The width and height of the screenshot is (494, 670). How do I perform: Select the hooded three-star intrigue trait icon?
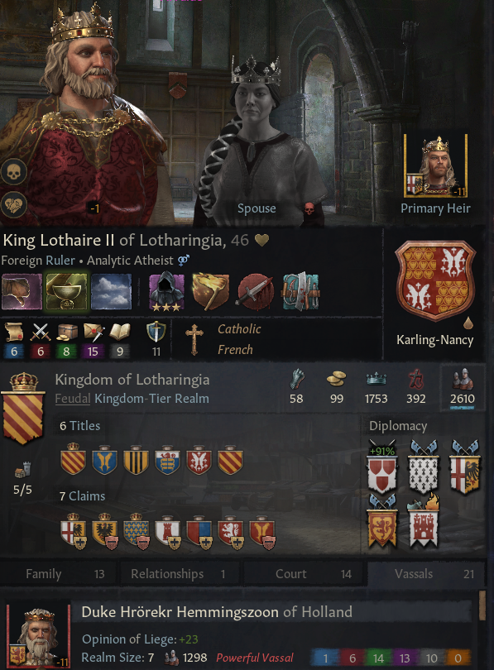166,291
